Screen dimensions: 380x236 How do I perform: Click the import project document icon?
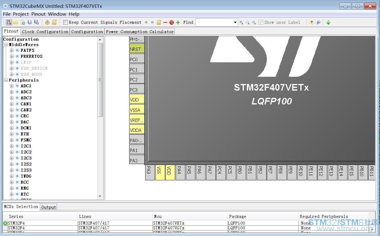pos(23,22)
